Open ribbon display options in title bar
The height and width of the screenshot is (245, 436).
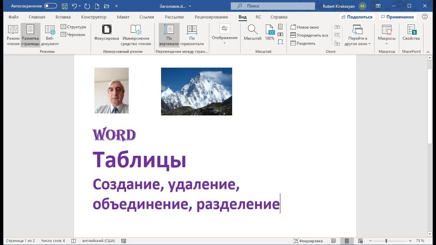click(x=378, y=6)
